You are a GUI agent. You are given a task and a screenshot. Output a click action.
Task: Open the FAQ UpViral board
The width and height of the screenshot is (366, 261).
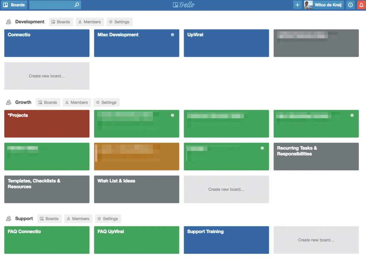tap(137, 240)
